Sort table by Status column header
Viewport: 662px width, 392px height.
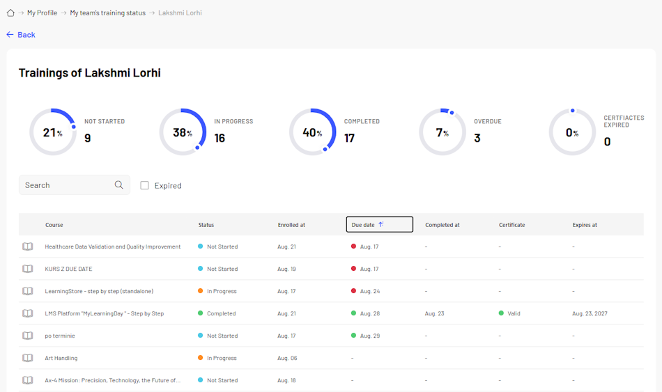(206, 225)
